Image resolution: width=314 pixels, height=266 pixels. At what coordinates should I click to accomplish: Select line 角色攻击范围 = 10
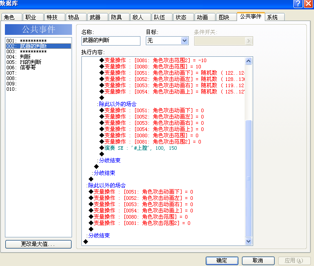[150, 67]
